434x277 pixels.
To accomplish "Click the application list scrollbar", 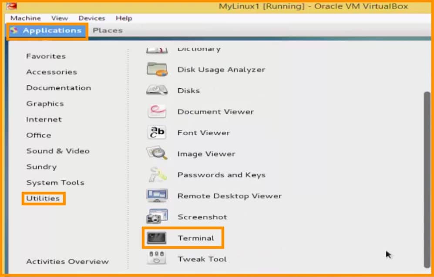I will click(x=427, y=180).
